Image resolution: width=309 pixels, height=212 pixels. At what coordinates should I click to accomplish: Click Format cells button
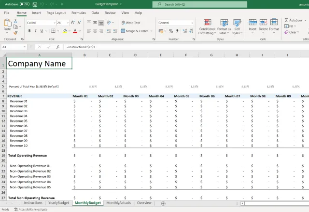[x=274, y=26]
